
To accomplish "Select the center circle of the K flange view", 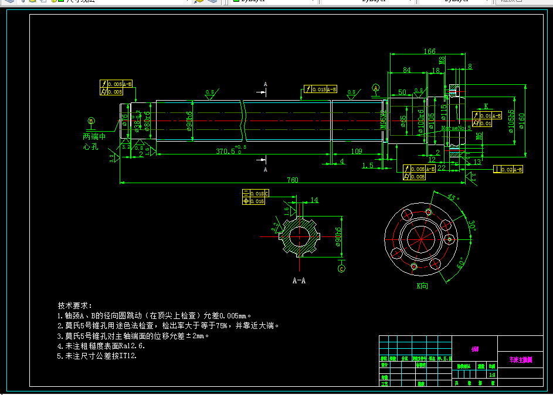I will pos(420,239).
